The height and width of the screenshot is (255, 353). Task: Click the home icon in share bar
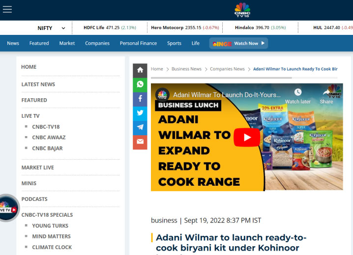point(140,70)
